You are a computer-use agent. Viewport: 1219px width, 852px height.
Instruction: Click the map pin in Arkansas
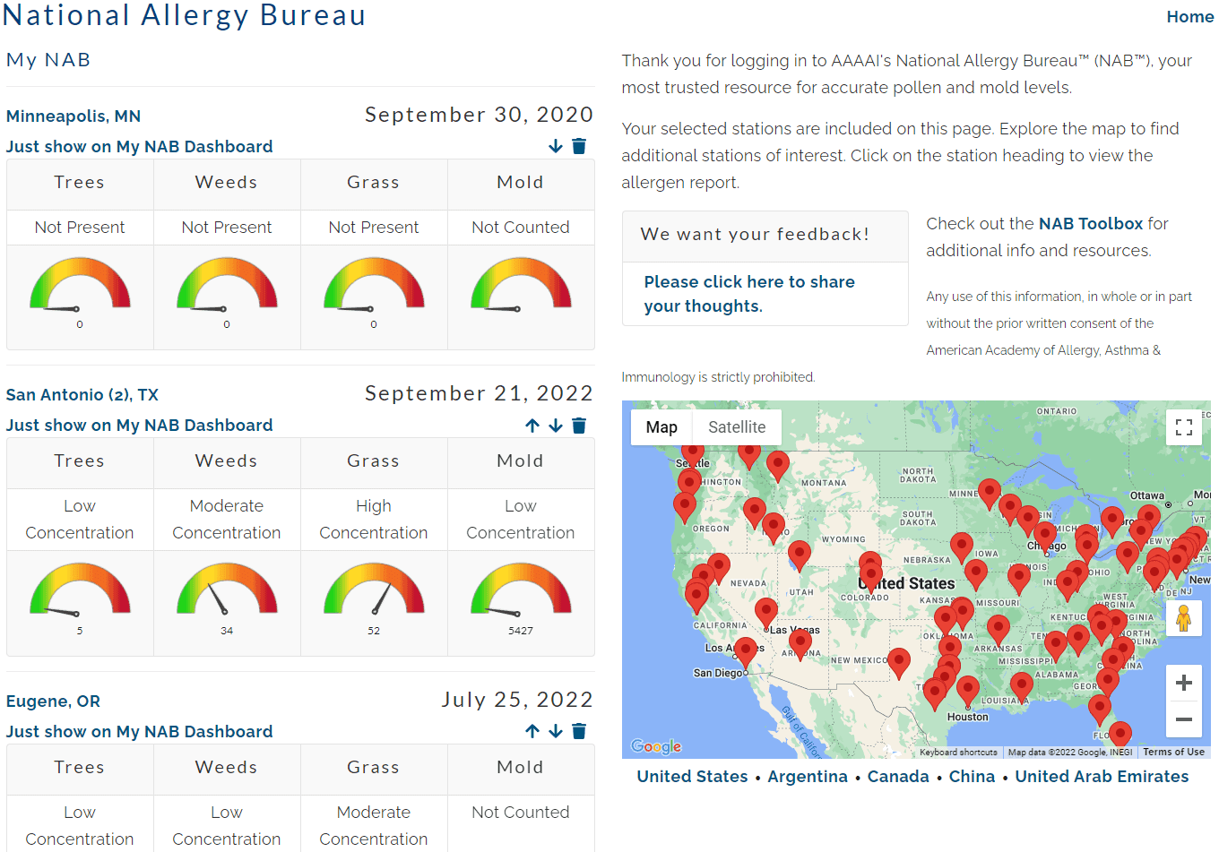[x=999, y=630]
